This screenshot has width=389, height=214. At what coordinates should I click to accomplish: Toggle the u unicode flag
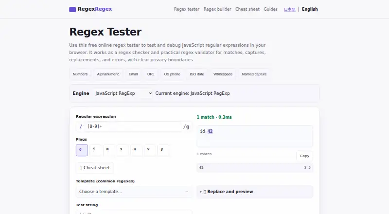coord(137,150)
